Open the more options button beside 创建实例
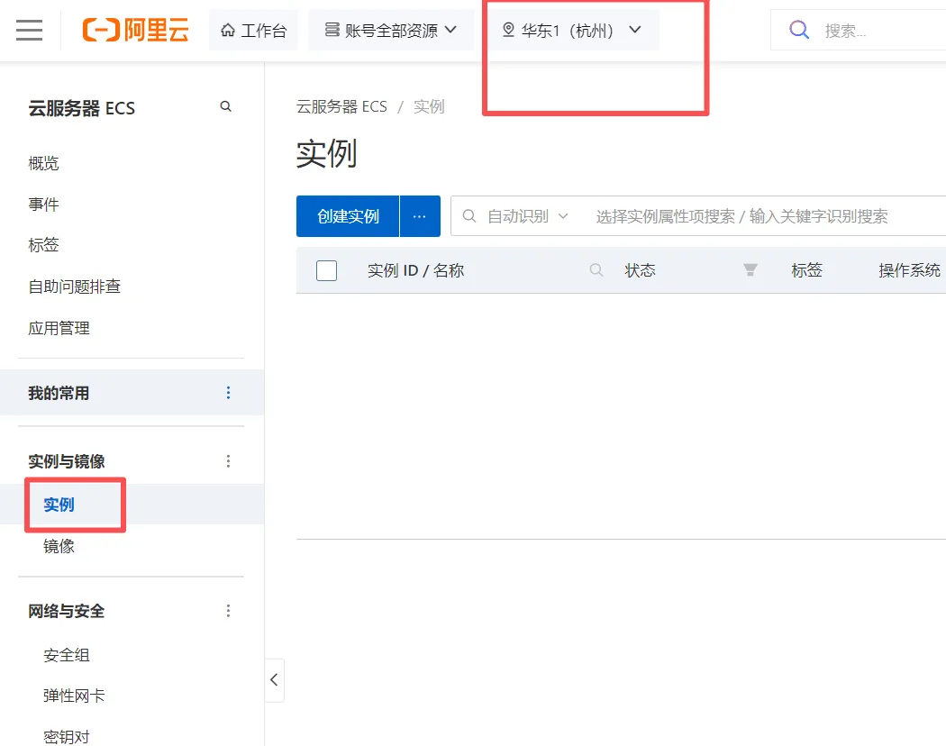This screenshot has width=946, height=746. click(420, 216)
